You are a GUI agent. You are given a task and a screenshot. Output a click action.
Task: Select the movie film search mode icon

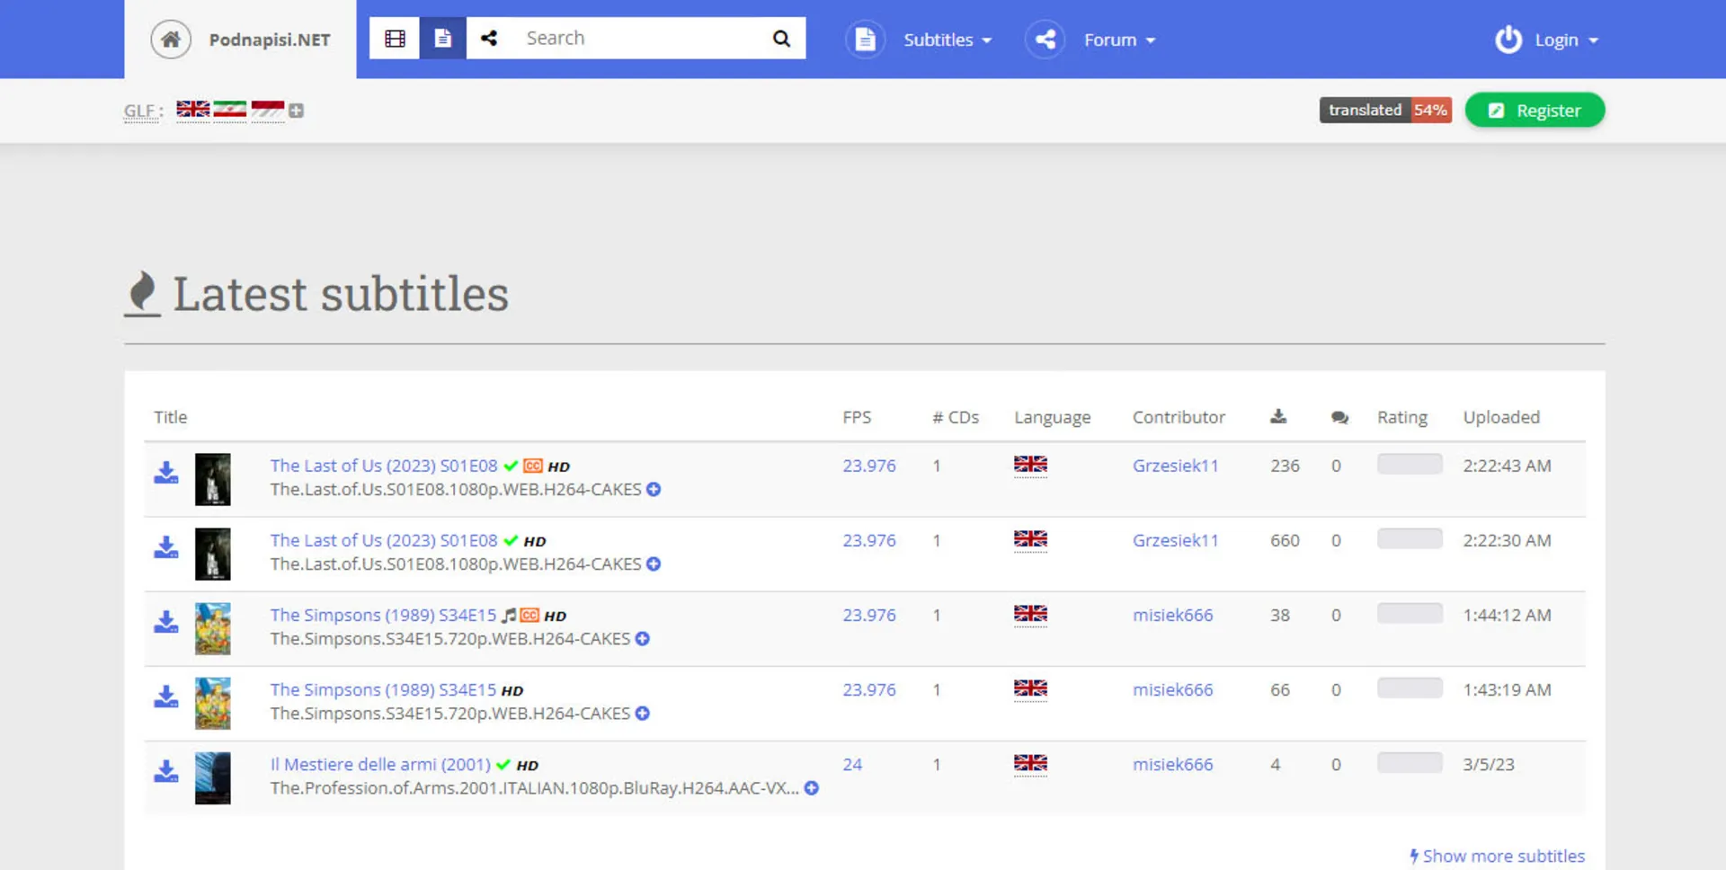[395, 39]
